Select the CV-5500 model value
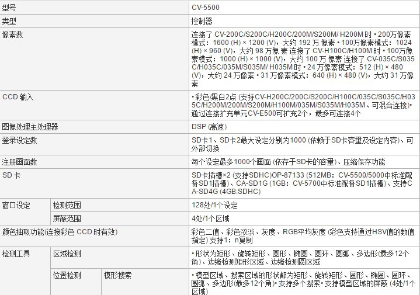Screen dimensions: 420x295 pyautogui.click(x=206, y=8)
